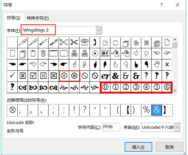
Task: Select the desk telephone symbol
Action: click(x=84, y=42)
